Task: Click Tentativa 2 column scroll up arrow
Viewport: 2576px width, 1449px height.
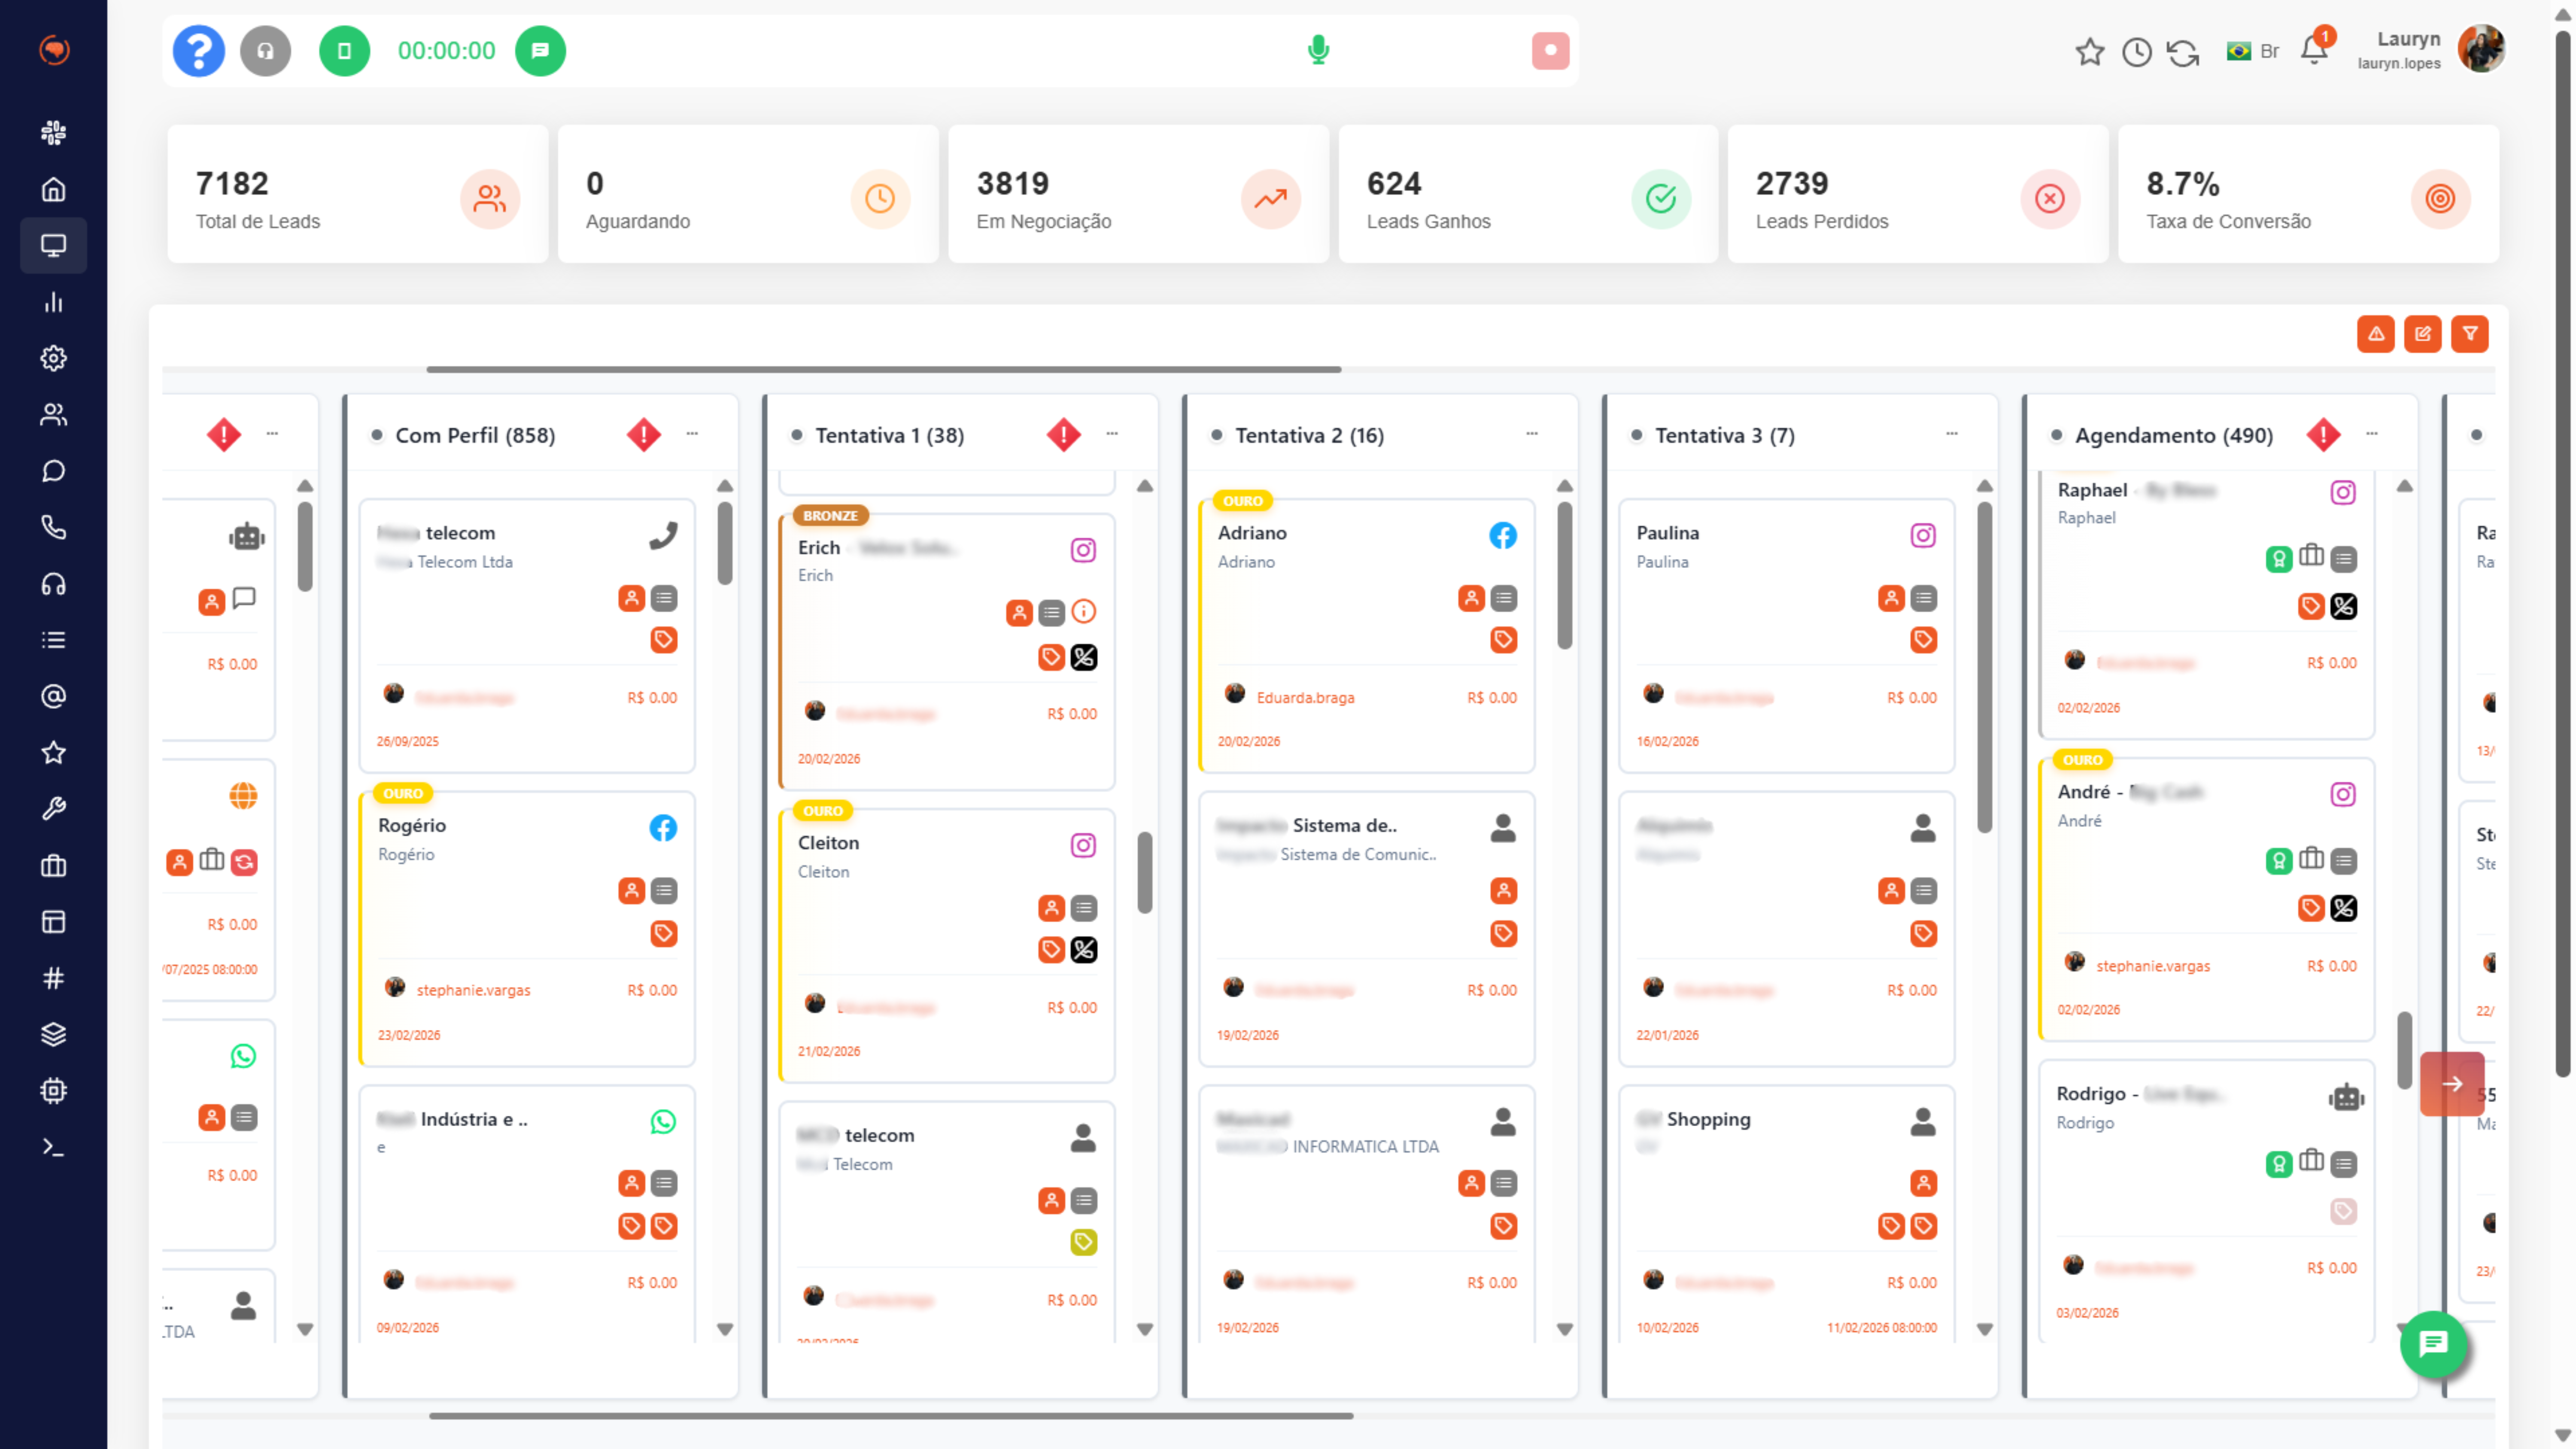Action: click(x=1565, y=486)
